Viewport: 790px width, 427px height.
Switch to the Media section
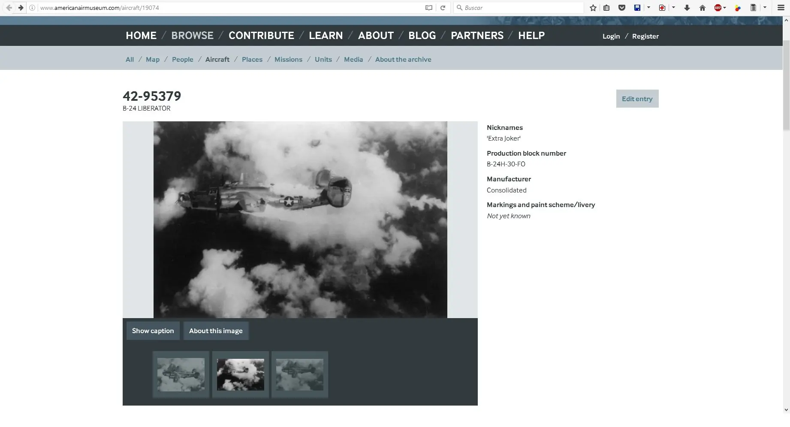pos(353,60)
